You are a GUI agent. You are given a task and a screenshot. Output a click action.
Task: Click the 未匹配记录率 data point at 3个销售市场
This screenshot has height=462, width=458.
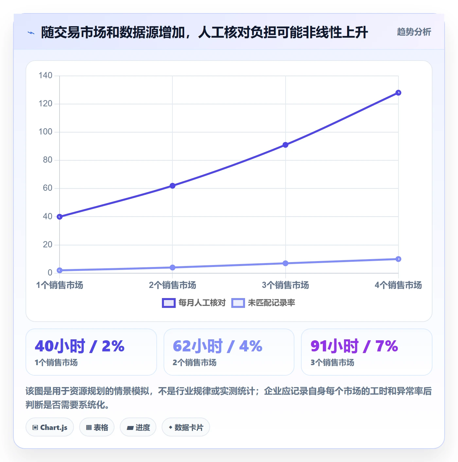click(286, 263)
